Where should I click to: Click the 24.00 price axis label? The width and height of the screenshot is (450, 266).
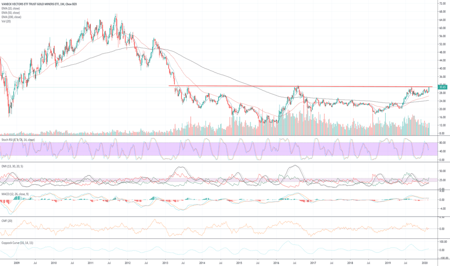point(442,101)
